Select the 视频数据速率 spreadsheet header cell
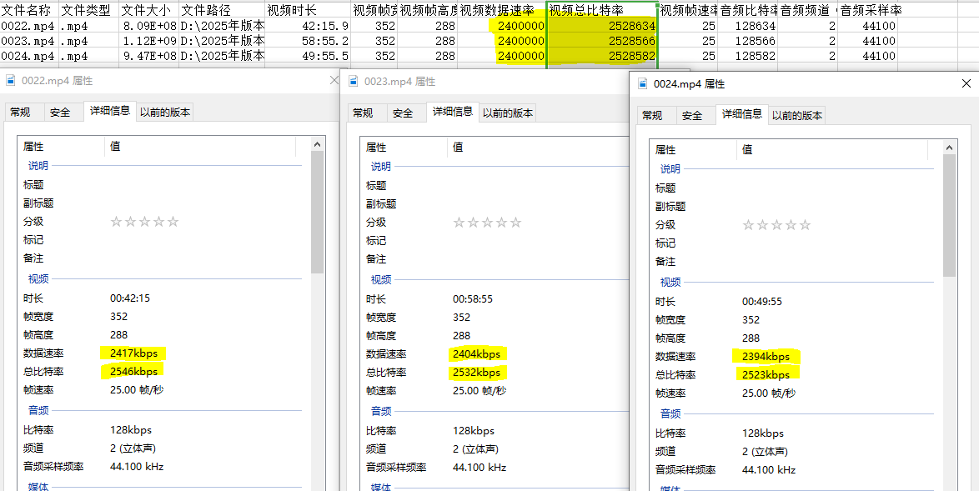Screen dimensions: 979x491 pos(503,10)
